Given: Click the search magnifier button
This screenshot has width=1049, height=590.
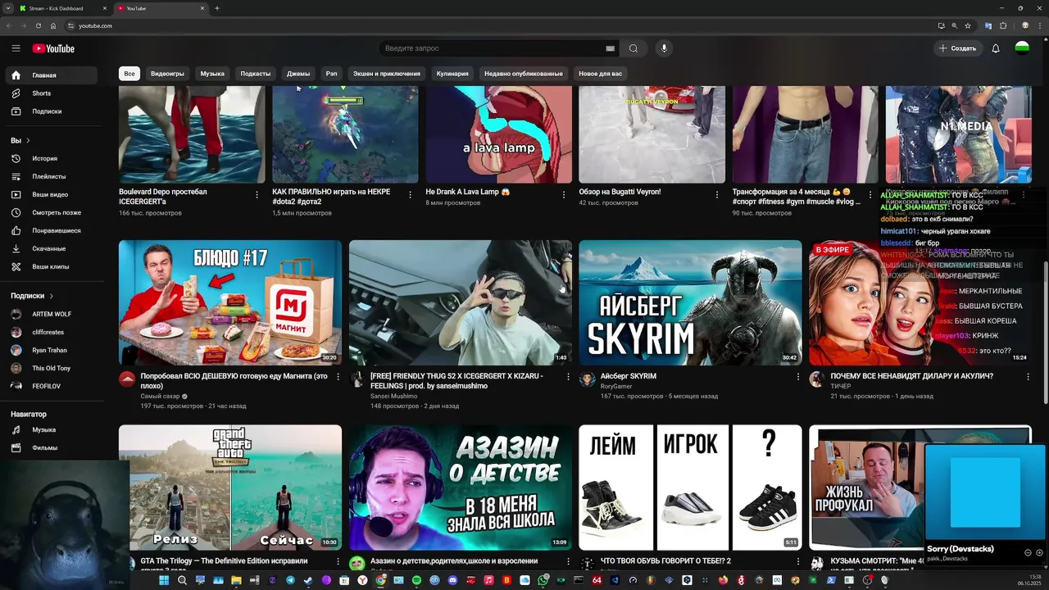Looking at the screenshot, I should 633,48.
